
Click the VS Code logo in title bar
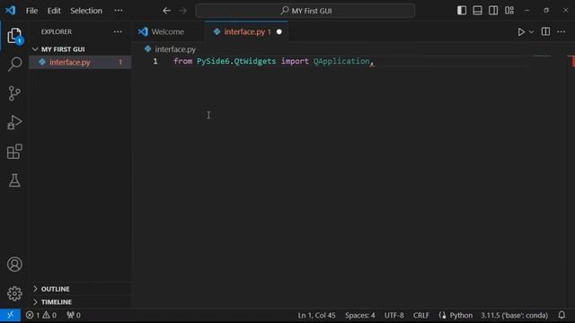point(10,10)
